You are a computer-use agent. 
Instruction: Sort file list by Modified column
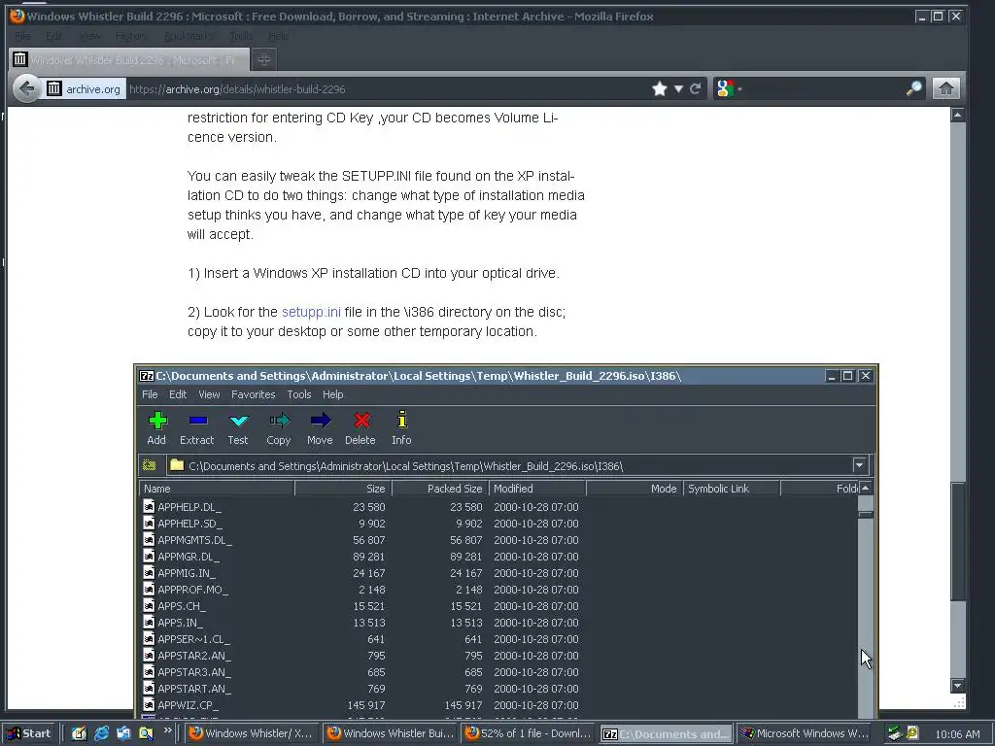pyautogui.click(x=536, y=489)
